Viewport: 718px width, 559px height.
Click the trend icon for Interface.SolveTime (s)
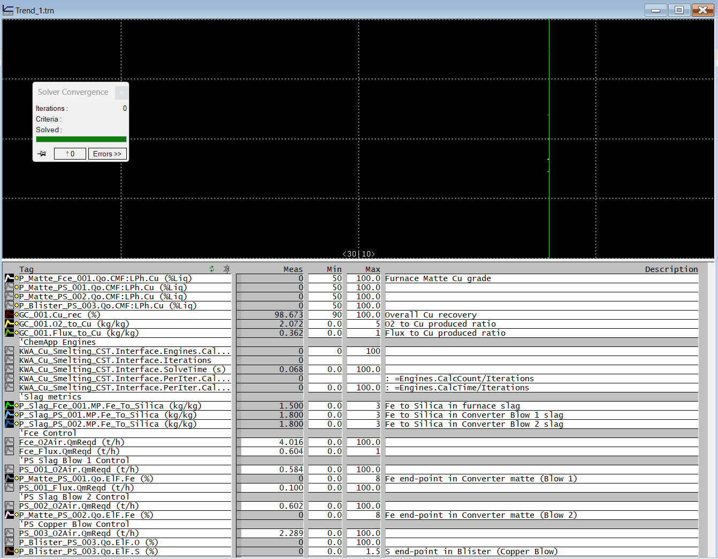[9, 369]
